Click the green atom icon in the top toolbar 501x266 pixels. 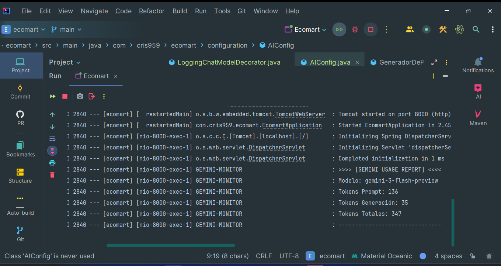pos(459,30)
